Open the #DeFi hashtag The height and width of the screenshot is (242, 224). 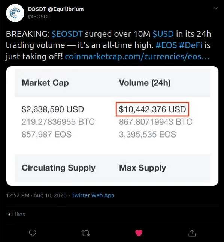coord(191,45)
